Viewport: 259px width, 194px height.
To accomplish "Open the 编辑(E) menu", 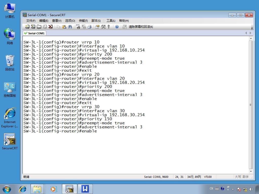I will coord(44,21).
